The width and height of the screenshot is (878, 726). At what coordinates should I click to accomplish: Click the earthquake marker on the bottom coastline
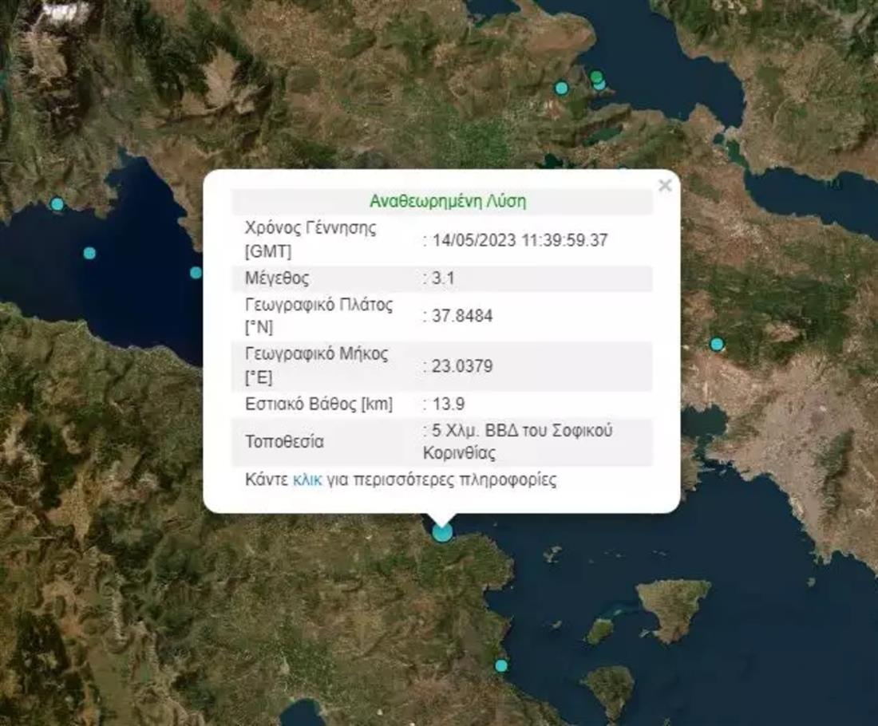click(500, 665)
